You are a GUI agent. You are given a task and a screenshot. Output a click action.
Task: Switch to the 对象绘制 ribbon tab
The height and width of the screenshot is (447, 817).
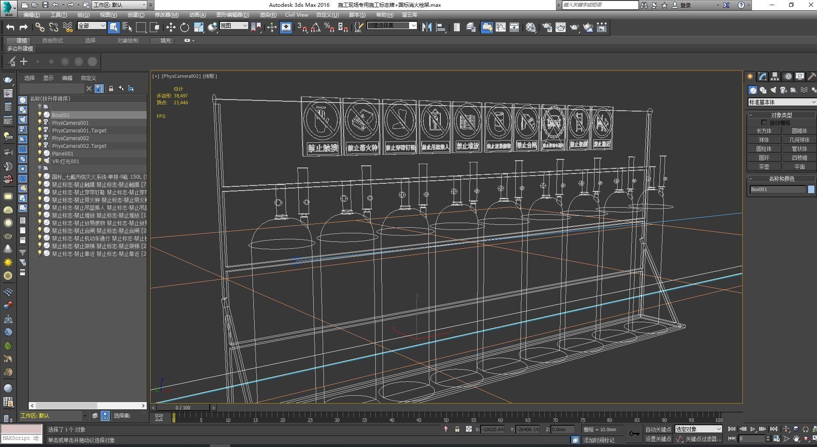click(x=128, y=41)
